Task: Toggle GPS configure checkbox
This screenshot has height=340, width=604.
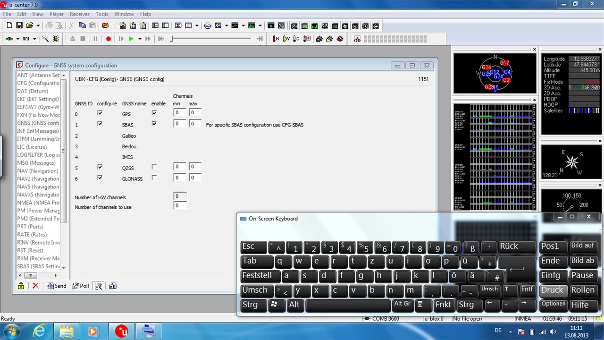Action: pyautogui.click(x=100, y=113)
